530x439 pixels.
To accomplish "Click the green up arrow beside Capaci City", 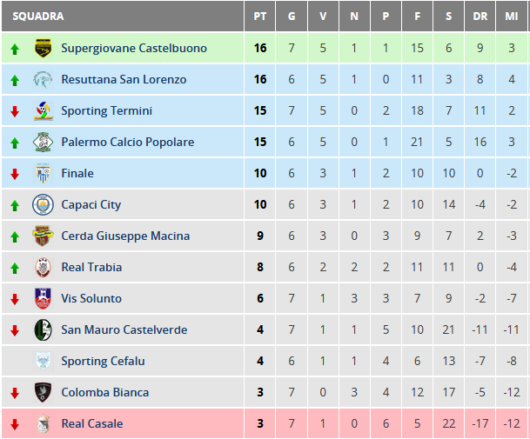I will coord(15,205).
